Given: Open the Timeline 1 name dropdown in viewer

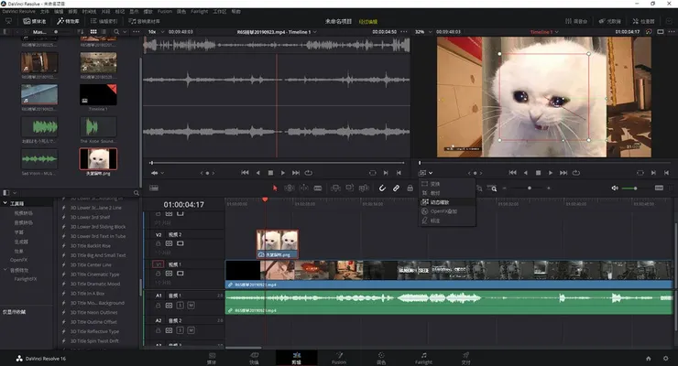Looking at the screenshot, I should [x=556, y=32].
